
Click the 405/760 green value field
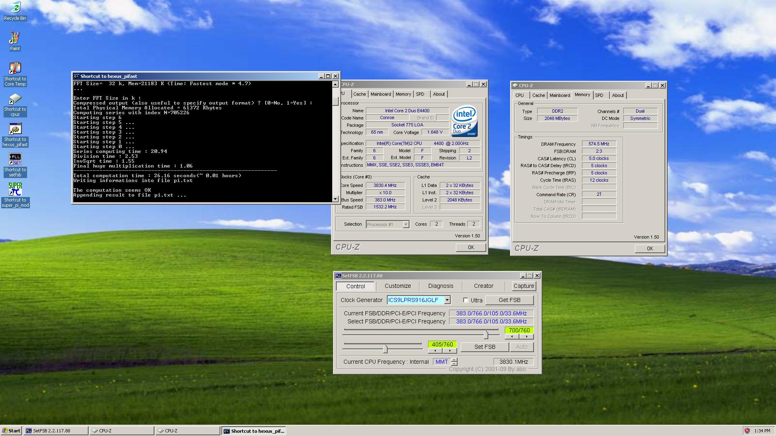[x=442, y=344]
